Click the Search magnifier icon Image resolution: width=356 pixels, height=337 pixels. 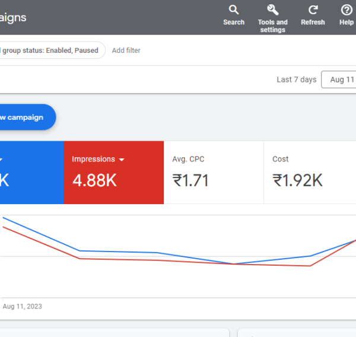coord(234,9)
